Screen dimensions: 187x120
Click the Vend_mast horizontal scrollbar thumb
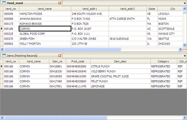[x=63, y=49]
